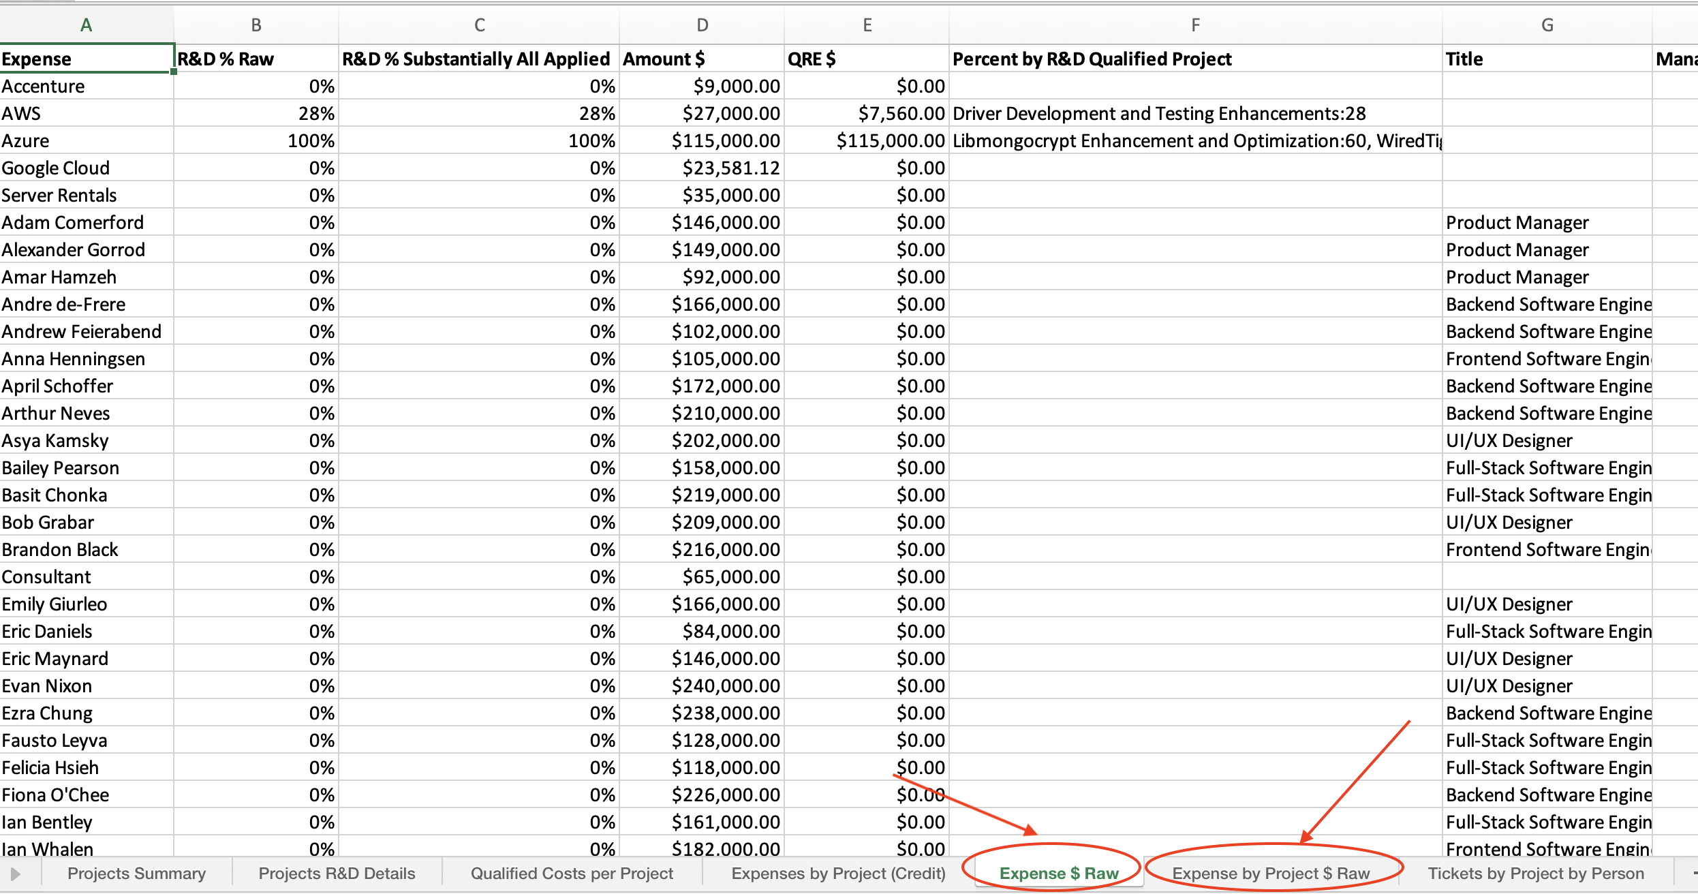Click the $7,560.00 QRE cell
Image resolution: width=1698 pixels, height=894 pixels.
[867, 113]
